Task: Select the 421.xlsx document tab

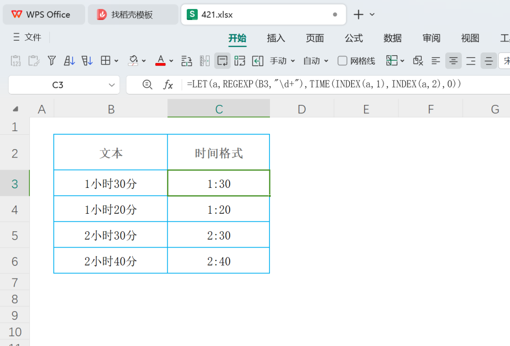Action: pyautogui.click(x=263, y=14)
